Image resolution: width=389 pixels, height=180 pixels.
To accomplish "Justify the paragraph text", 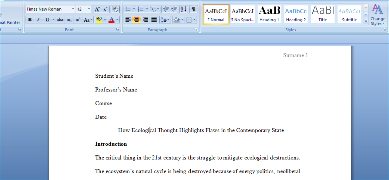I will pyautogui.click(x=154, y=20).
